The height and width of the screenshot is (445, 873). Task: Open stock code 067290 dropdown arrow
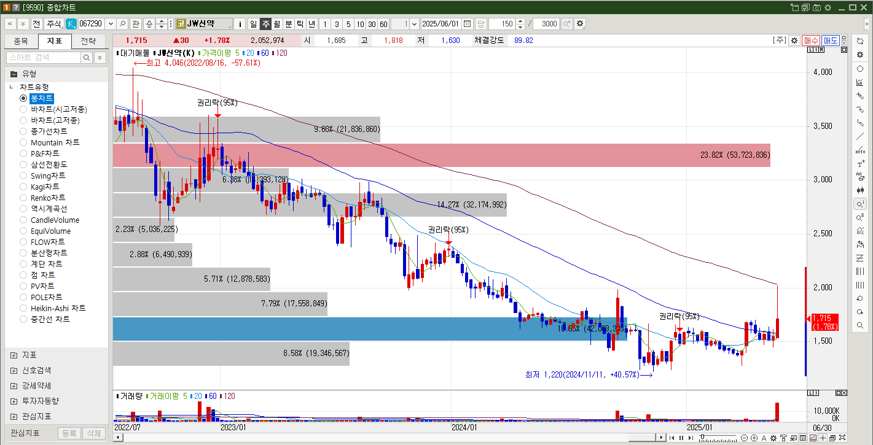111,23
